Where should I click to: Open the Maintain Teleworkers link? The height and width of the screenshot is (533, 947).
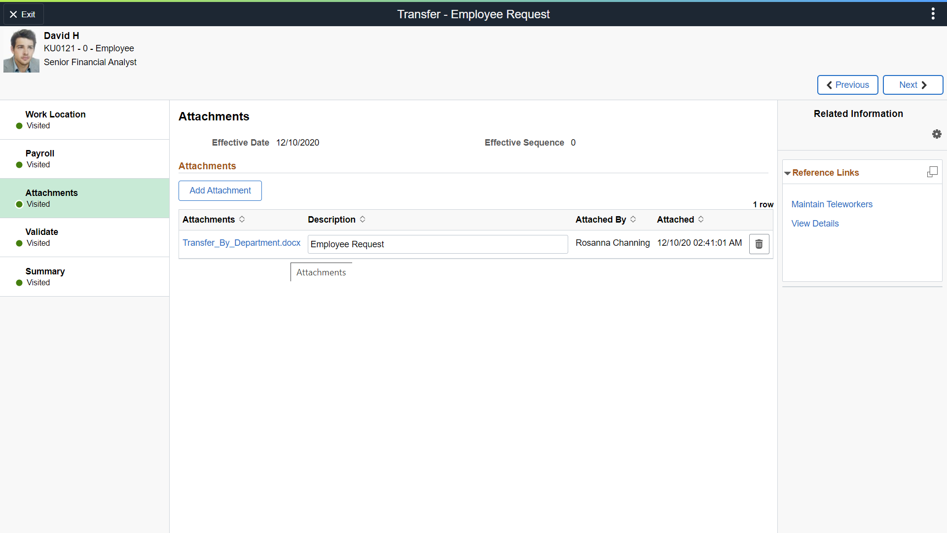point(832,204)
